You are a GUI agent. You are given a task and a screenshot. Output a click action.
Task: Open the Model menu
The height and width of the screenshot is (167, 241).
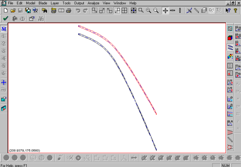(x=30, y=3)
